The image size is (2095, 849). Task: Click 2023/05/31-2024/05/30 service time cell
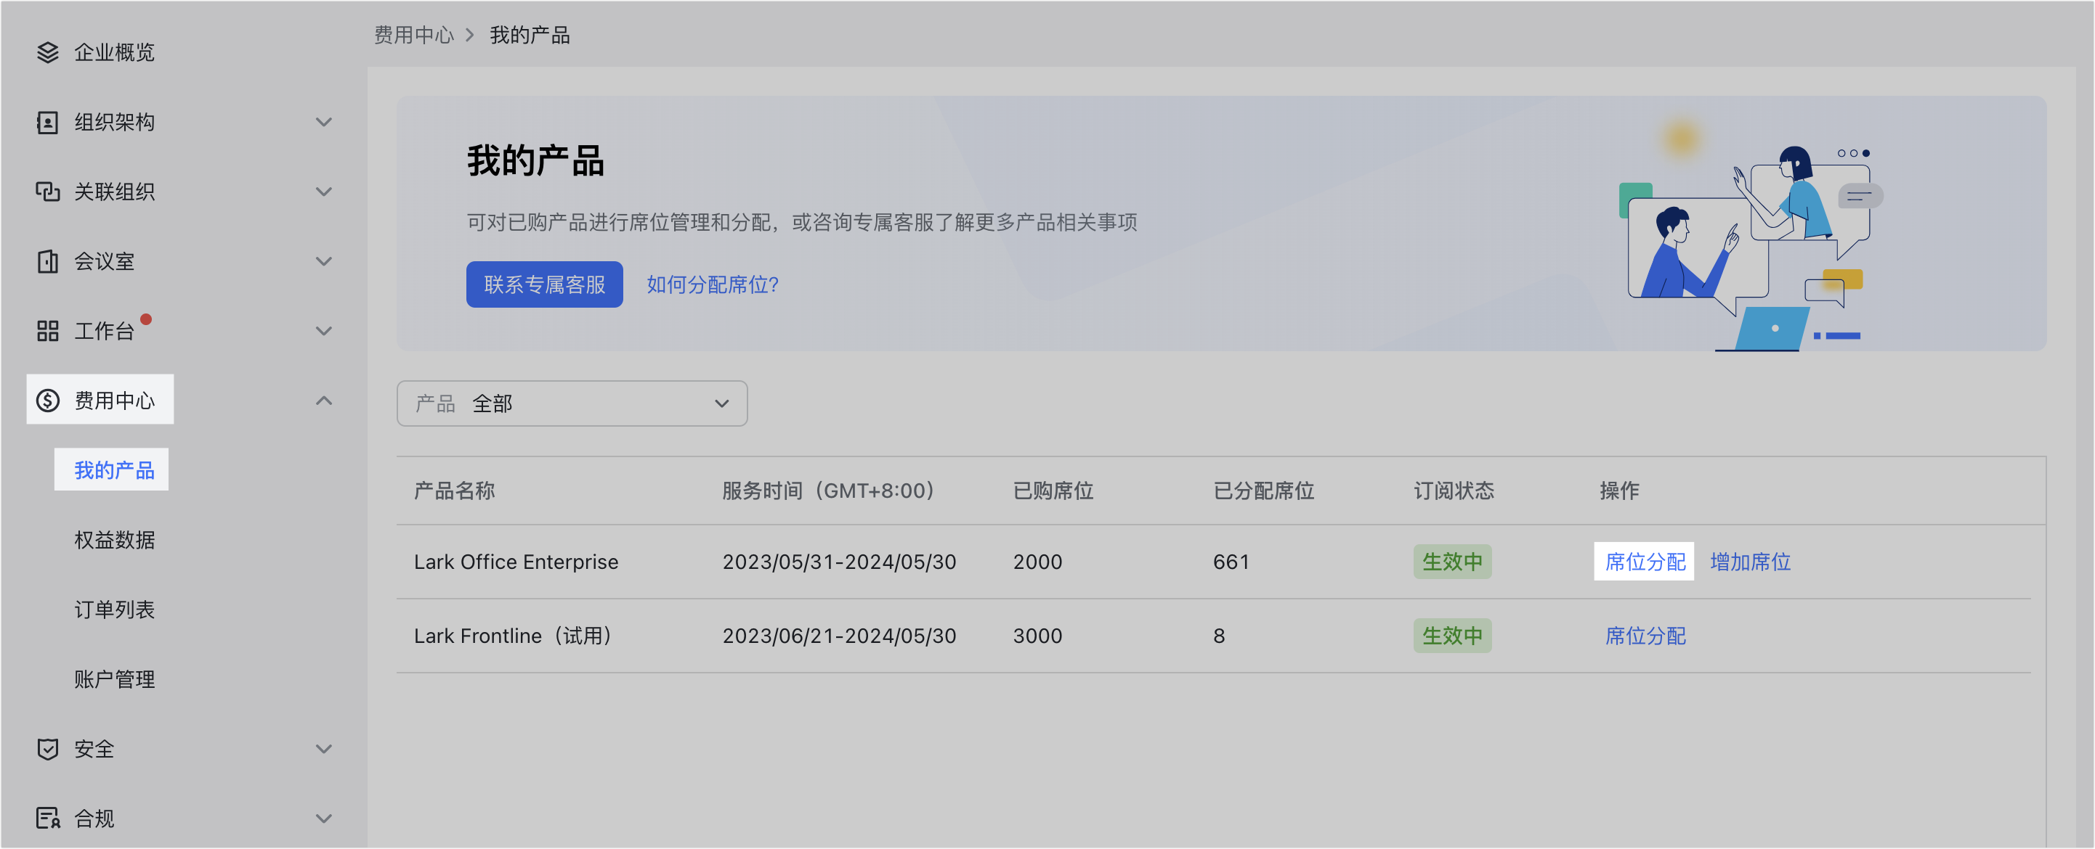pyautogui.click(x=838, y=562)
